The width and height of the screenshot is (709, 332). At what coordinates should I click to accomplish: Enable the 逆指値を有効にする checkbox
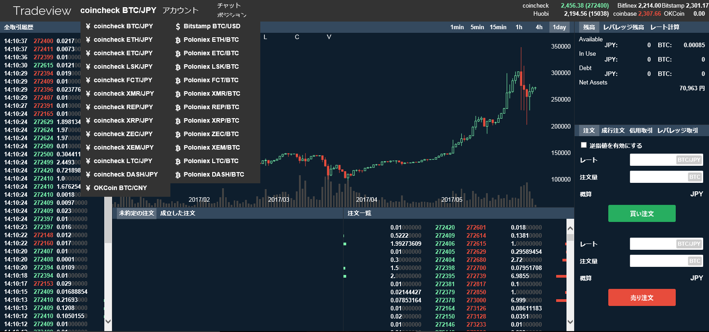584,145
